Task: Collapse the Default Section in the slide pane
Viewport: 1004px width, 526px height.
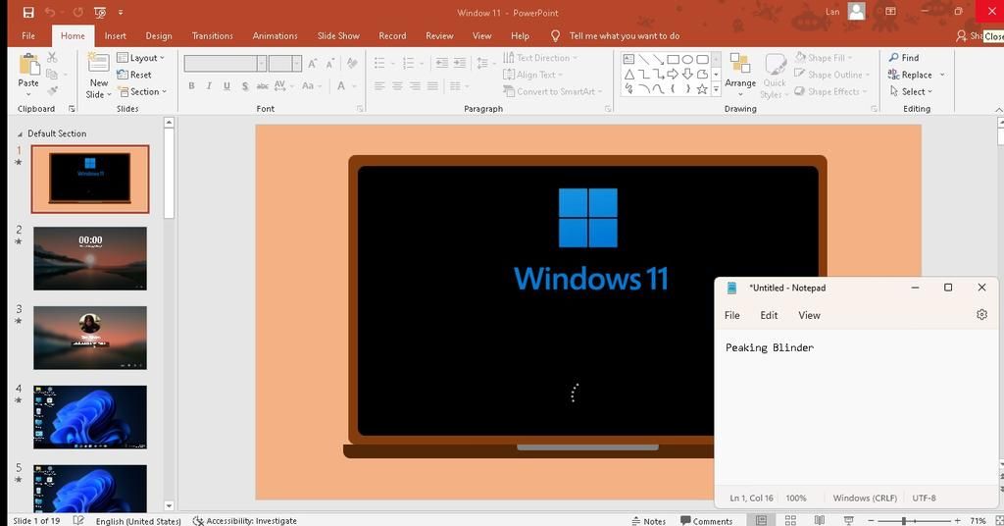Action: tap(20, 133)
